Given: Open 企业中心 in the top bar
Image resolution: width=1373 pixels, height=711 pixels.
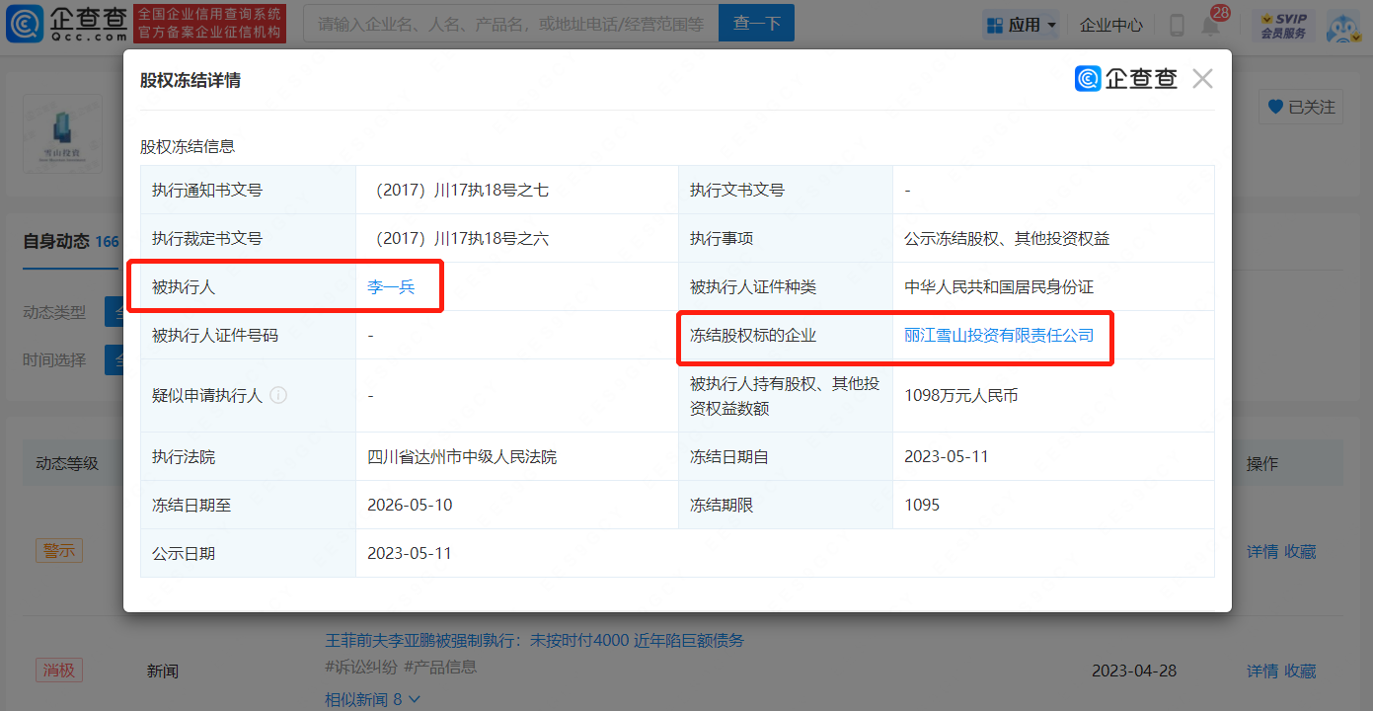Looking at the screenshot, I should point(1111,25).
